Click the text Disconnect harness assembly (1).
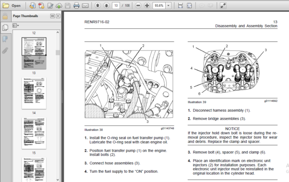Image resolution: width=289 pixels, height=182 pixels. (x=222, y=110)
